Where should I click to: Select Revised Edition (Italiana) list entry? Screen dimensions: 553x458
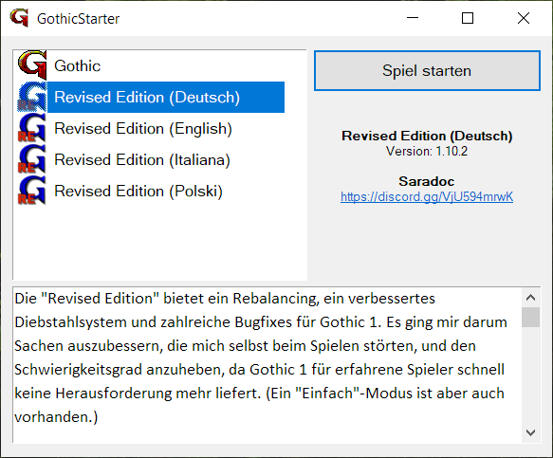[142, 160]
